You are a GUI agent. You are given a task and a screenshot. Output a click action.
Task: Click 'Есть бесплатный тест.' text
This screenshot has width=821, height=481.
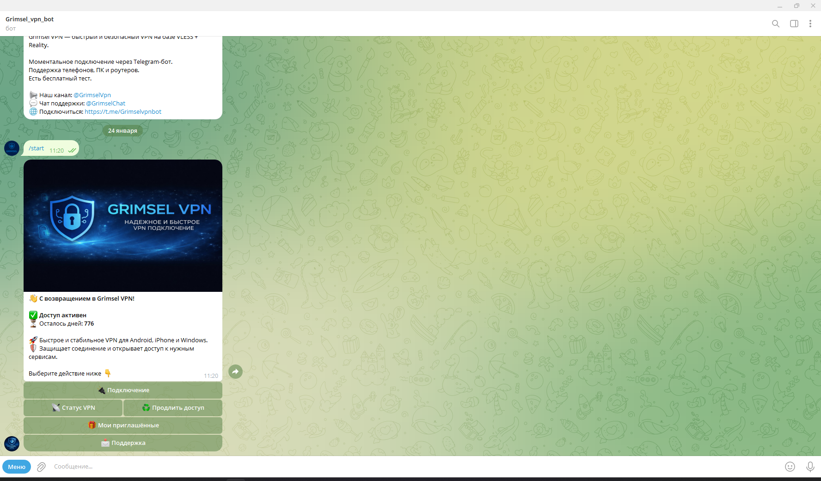coord(60,79)
